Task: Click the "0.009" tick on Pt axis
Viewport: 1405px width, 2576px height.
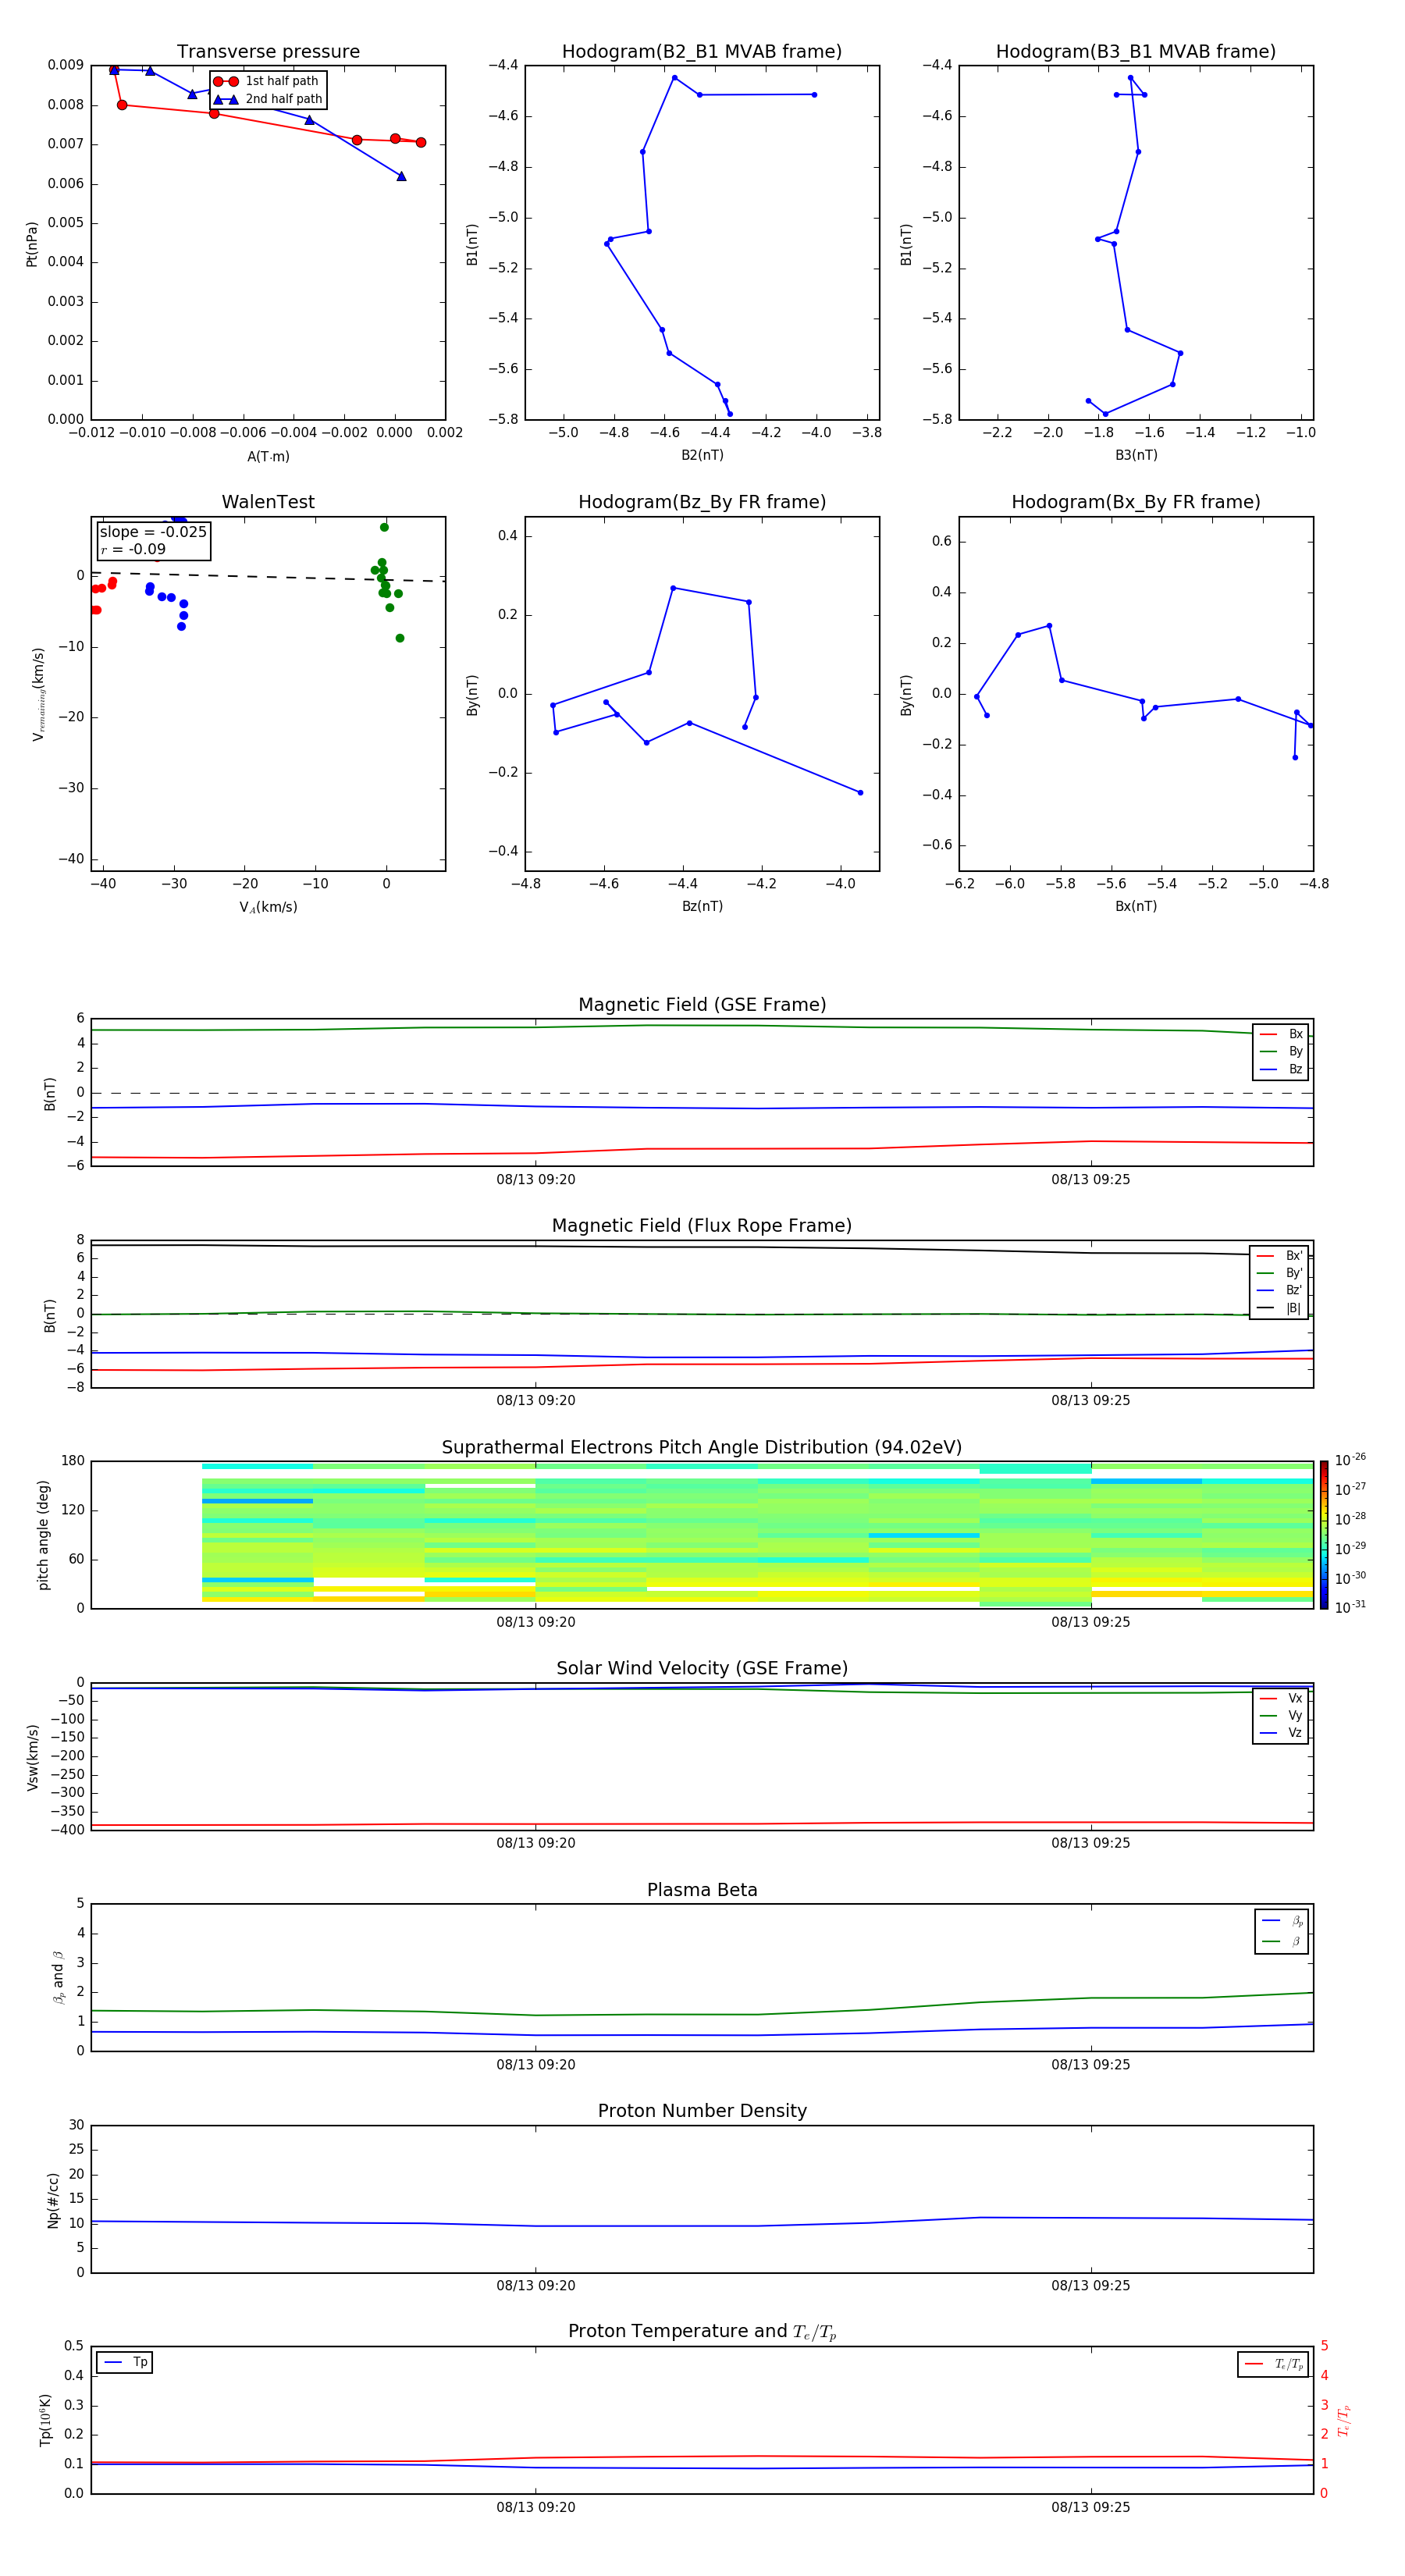Action: pyautogui.click(x=65, y=65)
